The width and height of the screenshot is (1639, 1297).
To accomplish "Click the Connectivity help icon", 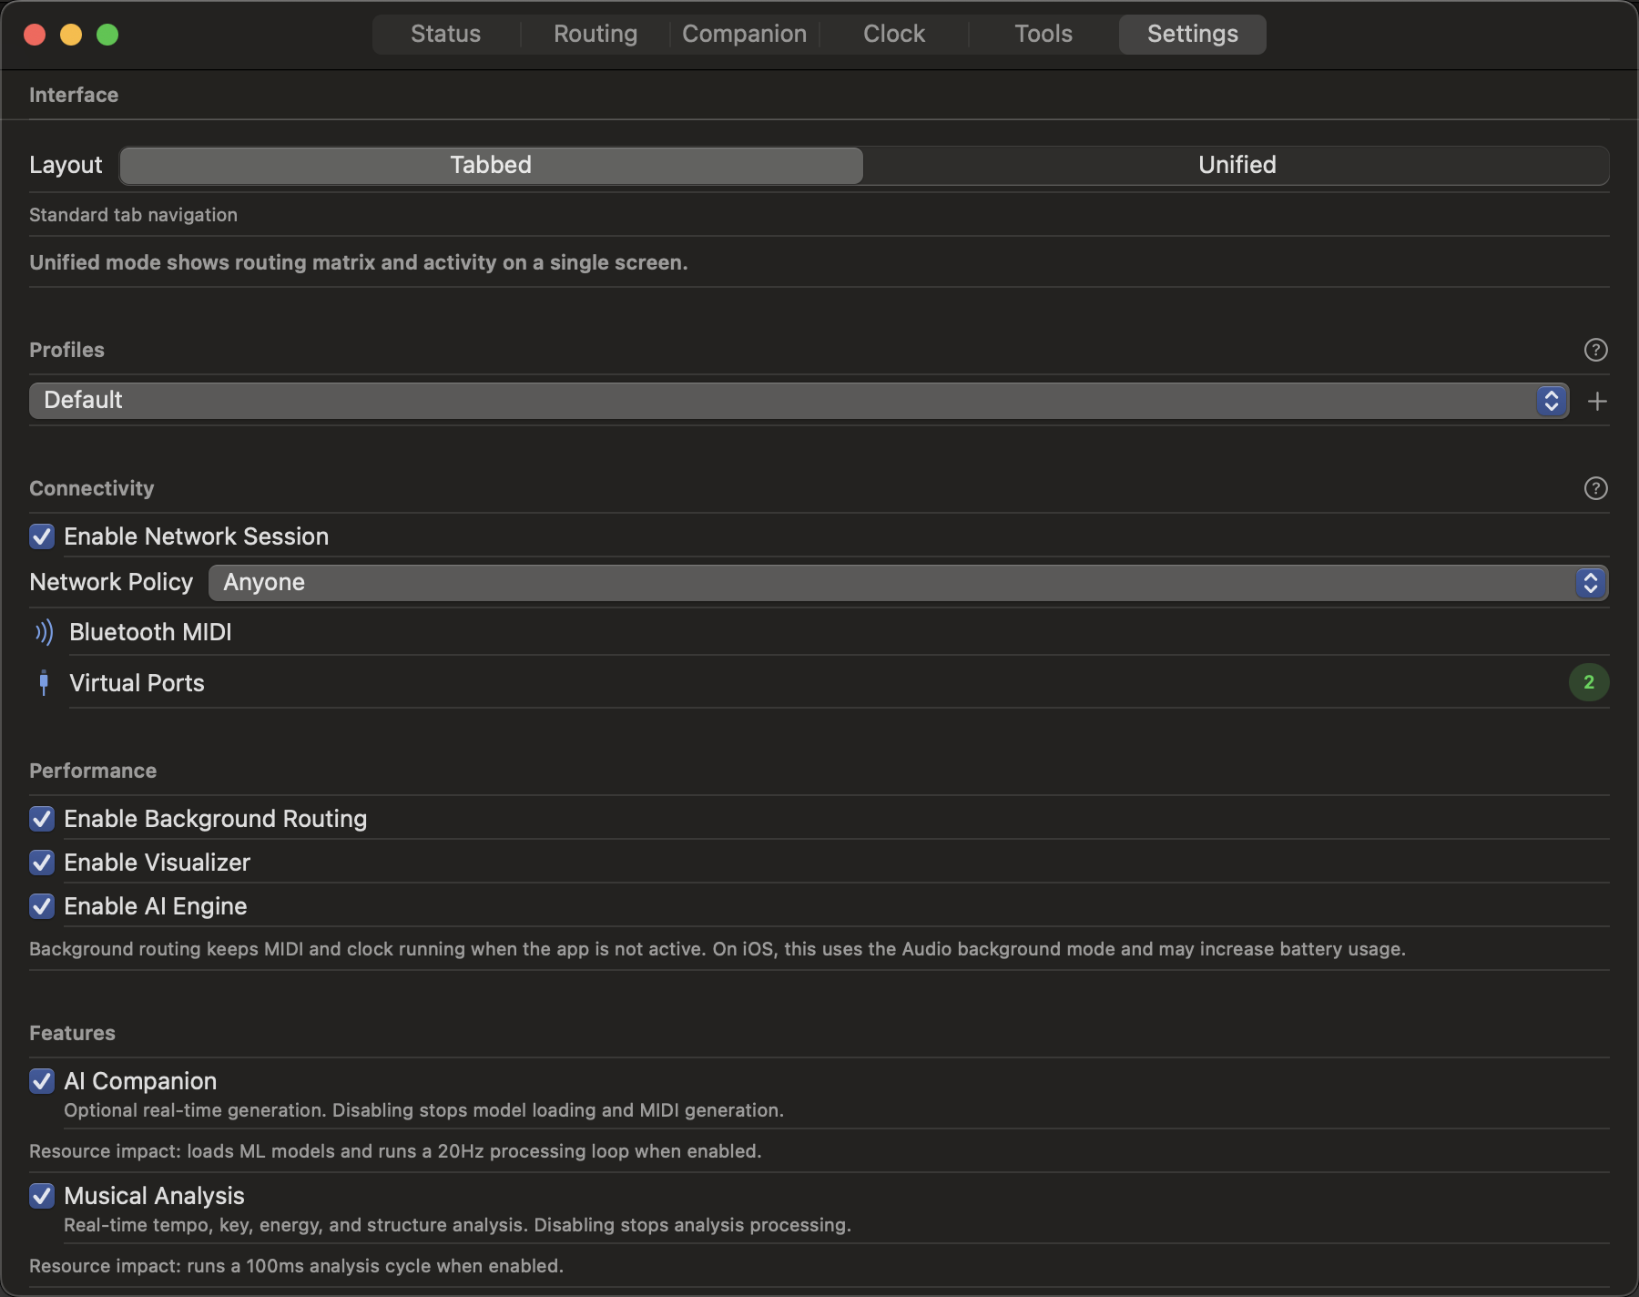I will (x=1595, y=489).
